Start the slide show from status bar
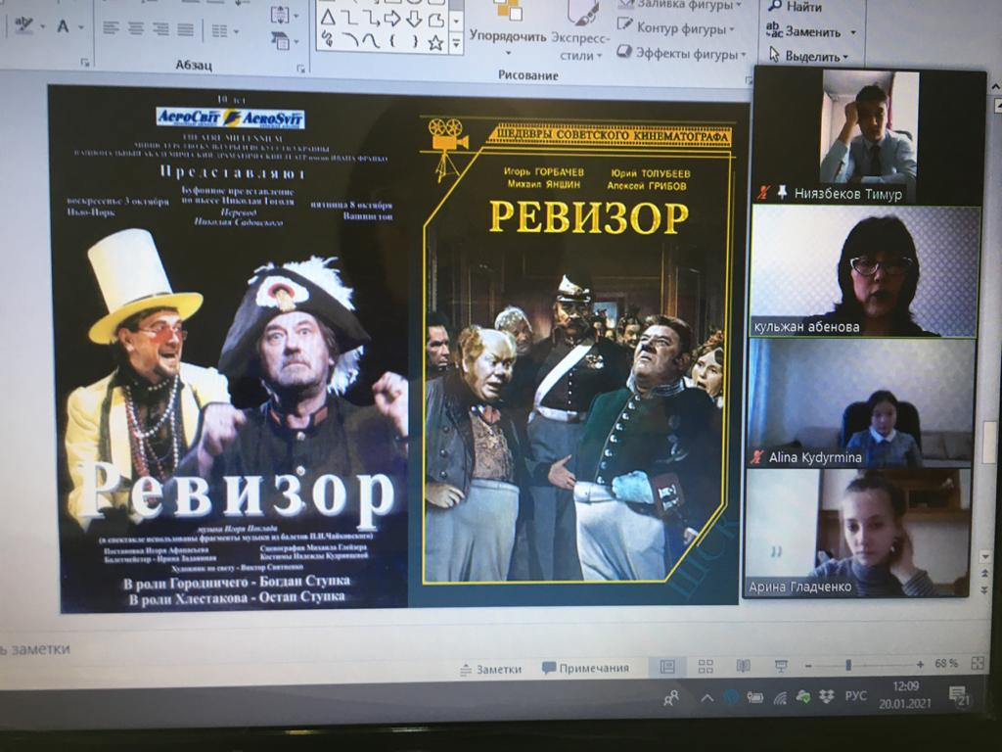Screen dimensions: 1002x752 coord(781,666)
